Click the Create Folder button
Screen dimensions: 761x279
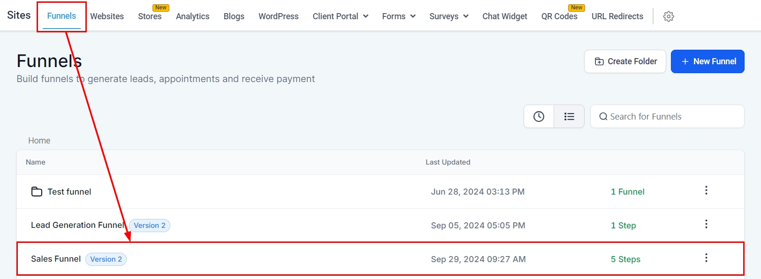625,61
